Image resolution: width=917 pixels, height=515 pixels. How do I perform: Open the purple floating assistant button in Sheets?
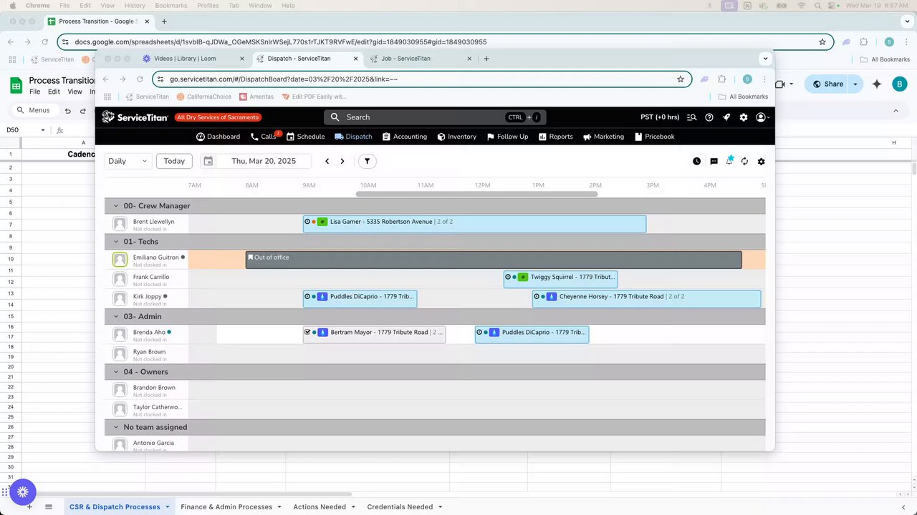23,491
